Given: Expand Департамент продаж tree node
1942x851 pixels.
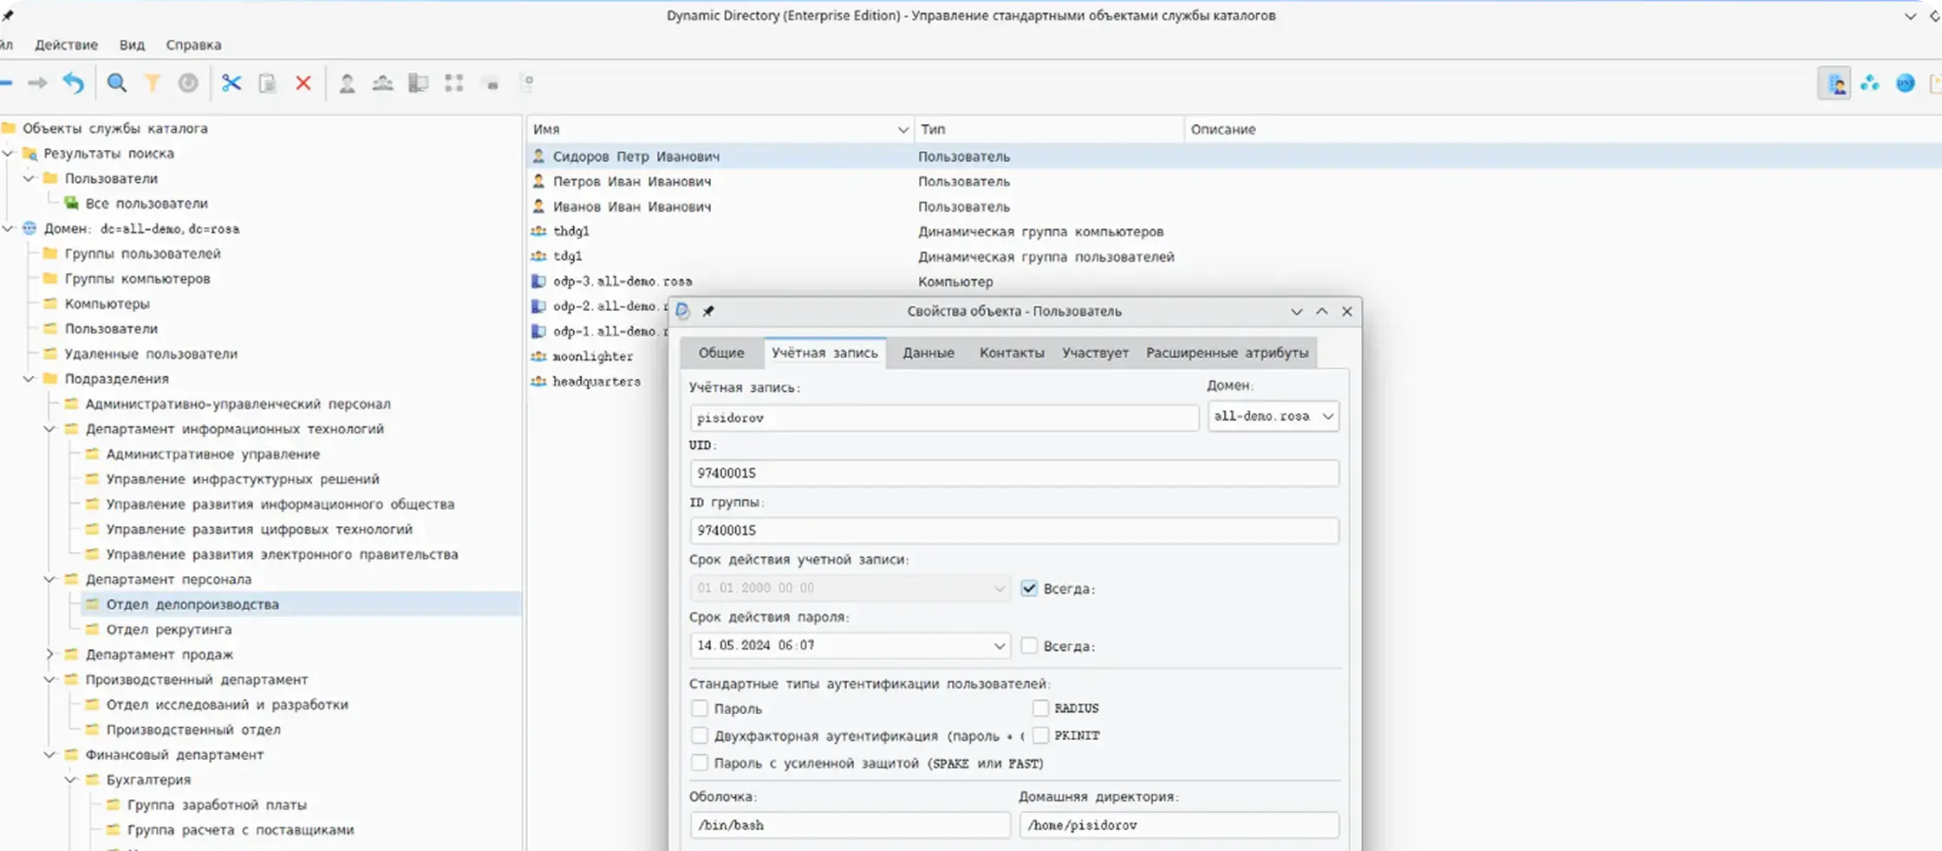Looking at the screenshot, I should coord(49,655).
